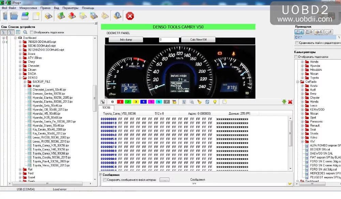Select Hyundai_Getz_93c46.ipr script
Image resolution: width=341 pixels, height=199 pixels.
(x=47, y=106)
